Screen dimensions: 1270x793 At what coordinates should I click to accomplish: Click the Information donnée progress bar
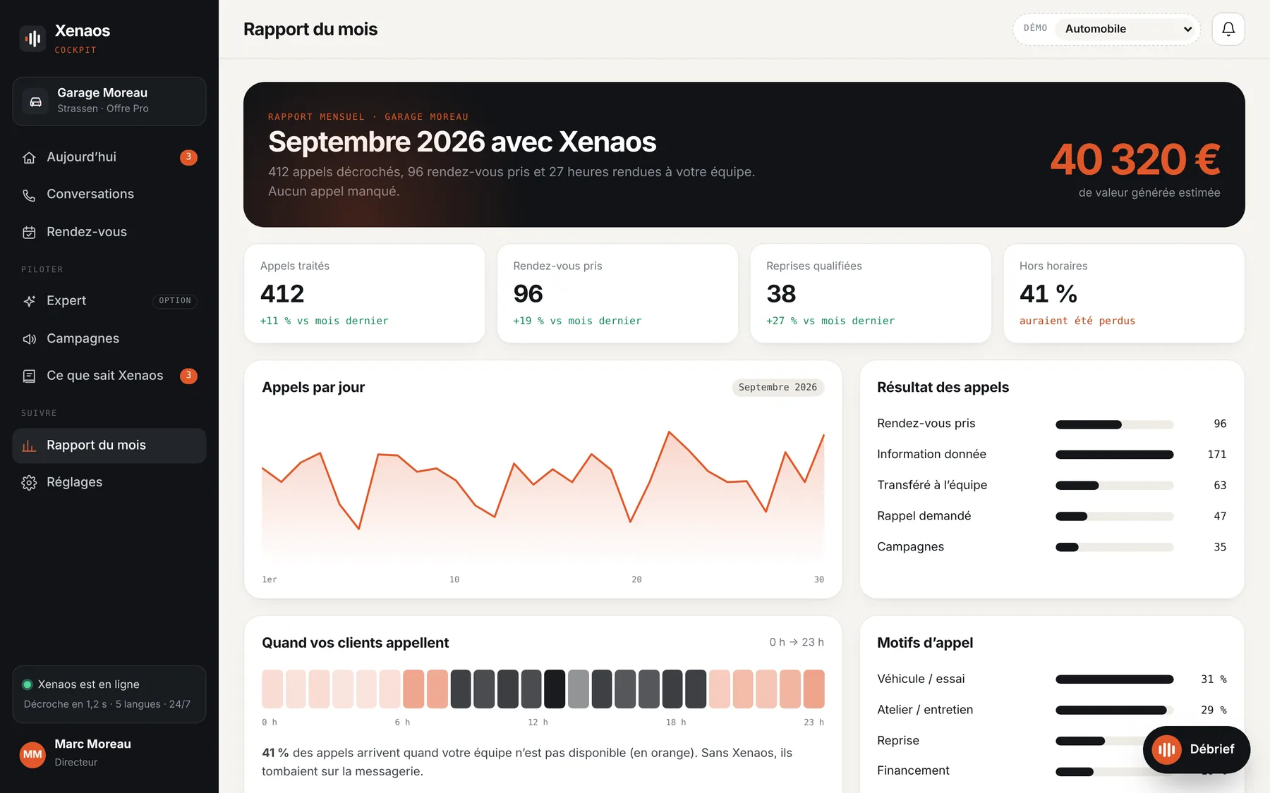tap(1115, 455)
